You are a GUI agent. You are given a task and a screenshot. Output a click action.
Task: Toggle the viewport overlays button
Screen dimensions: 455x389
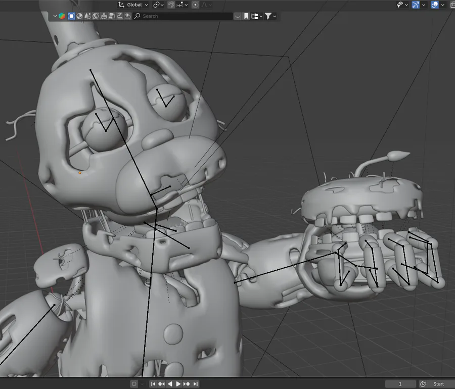(434, 5)
